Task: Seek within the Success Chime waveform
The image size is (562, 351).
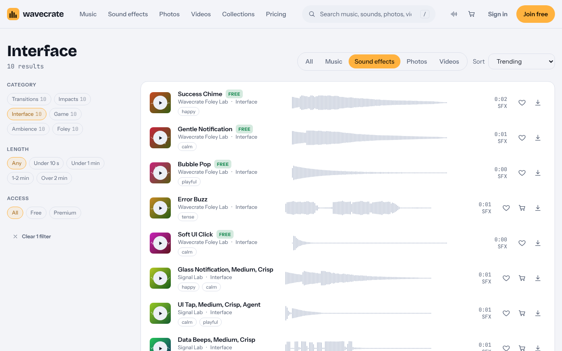Action: [x=369, y=103]
